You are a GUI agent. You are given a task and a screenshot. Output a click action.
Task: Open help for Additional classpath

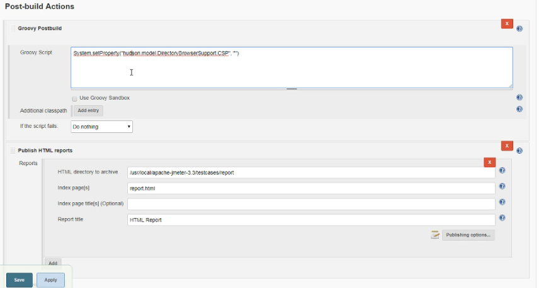pos(519,109)
